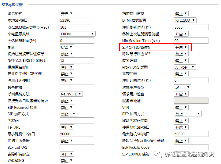Click the Min Session Timer field showing 90
The height and width of the screenshot is (164, 221).
(x=191, y=41)
